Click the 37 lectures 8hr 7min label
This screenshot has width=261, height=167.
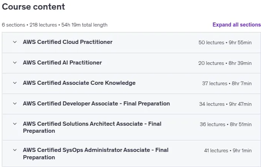[227, 83]
